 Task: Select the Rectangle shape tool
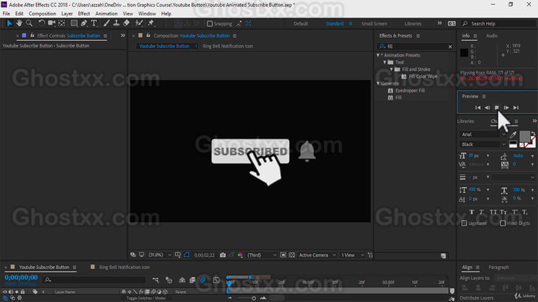coord(74,23)
